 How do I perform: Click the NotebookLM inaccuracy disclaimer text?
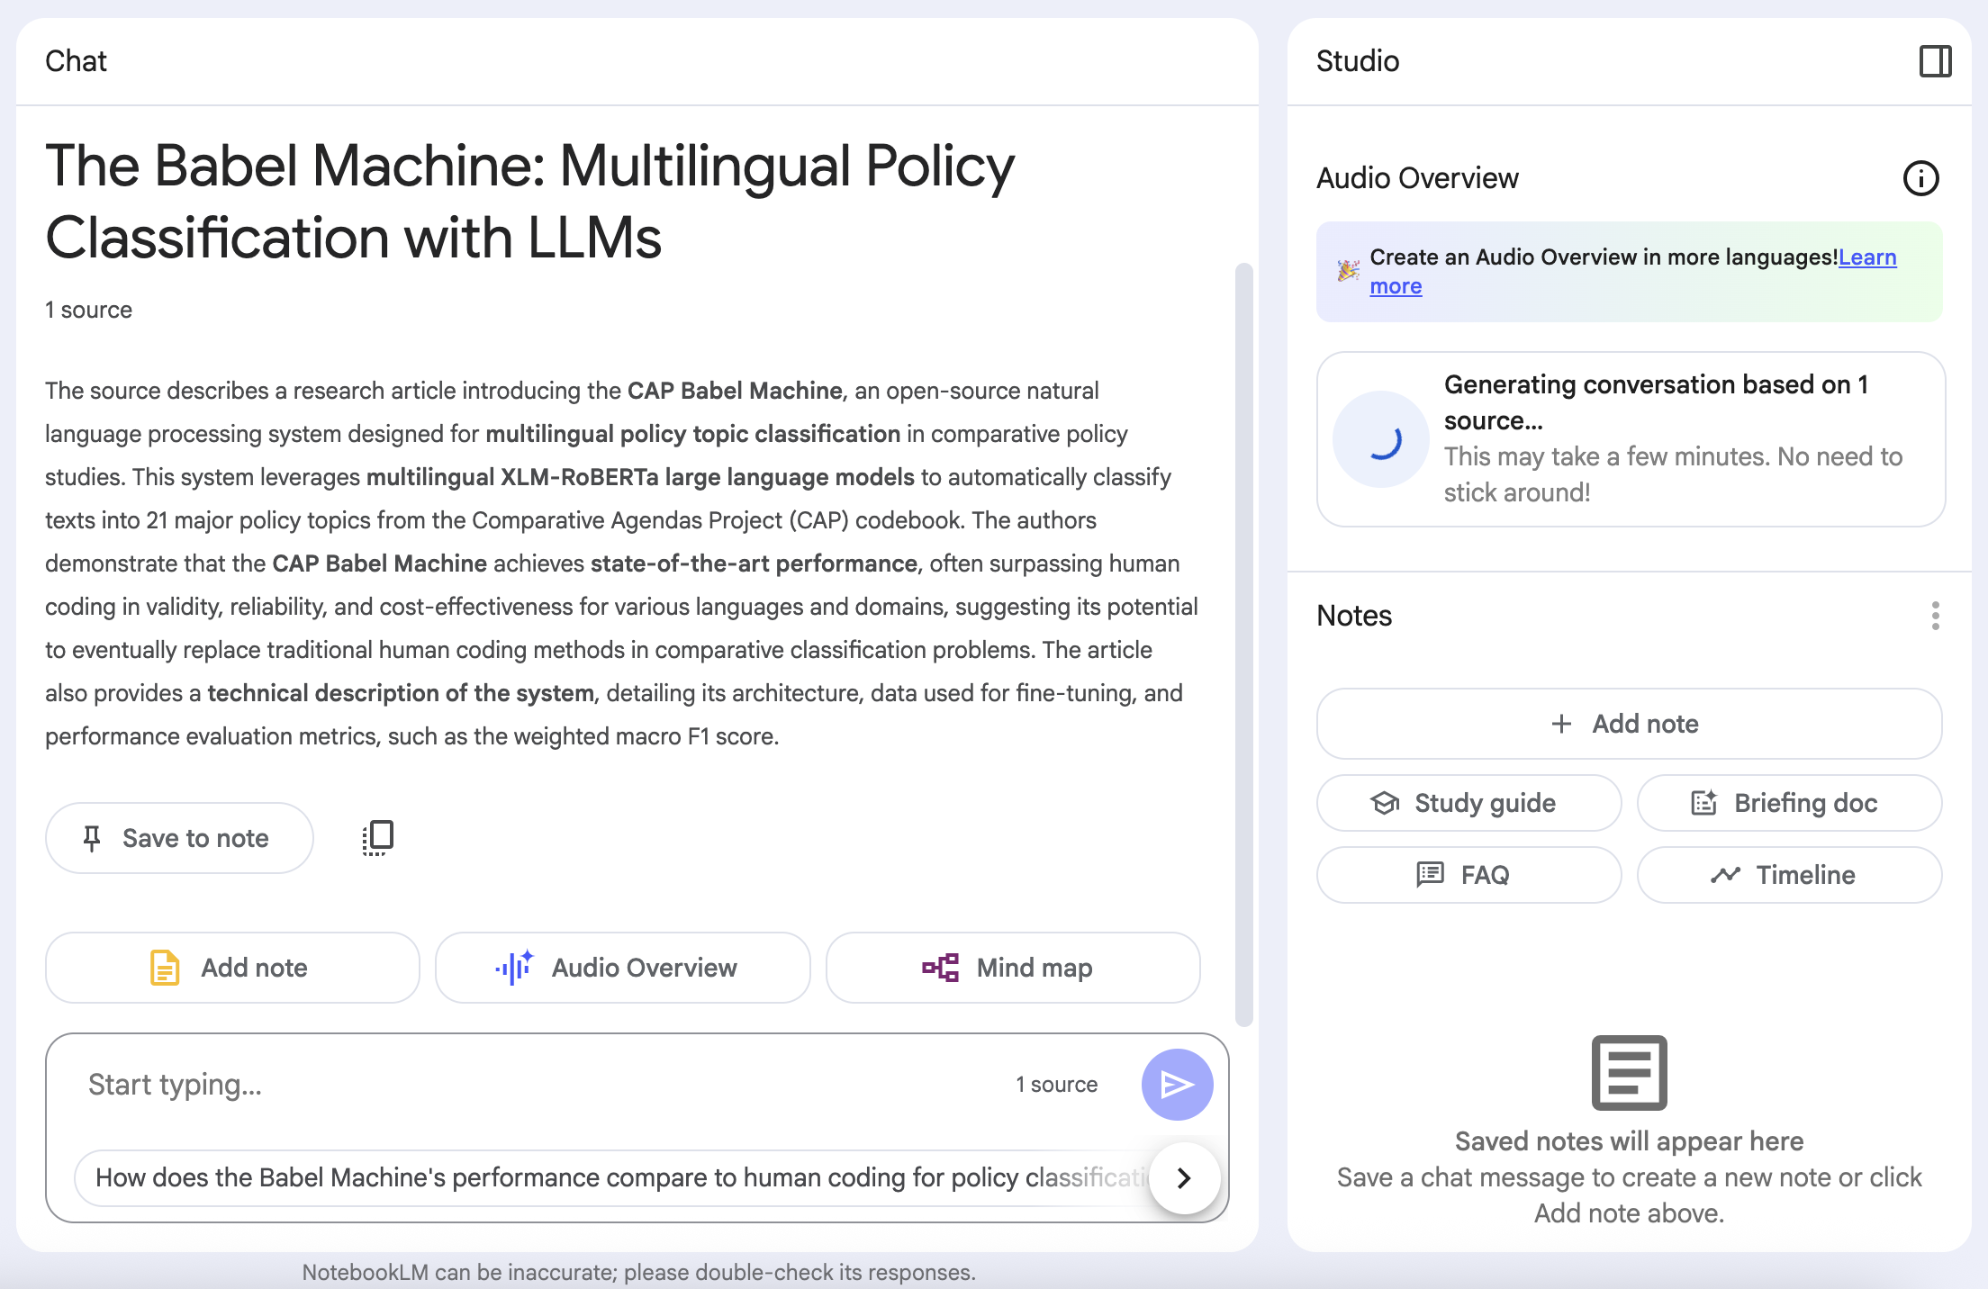click(638, 1273)
